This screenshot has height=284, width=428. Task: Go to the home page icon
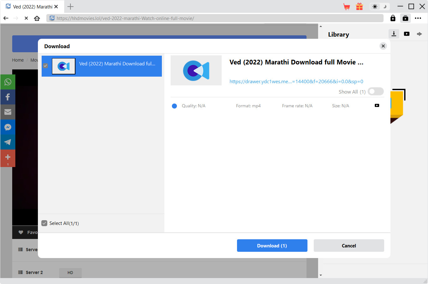[x=37, y=18]
